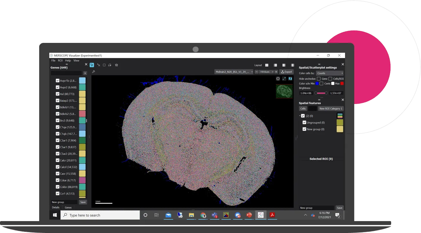This screenshot has width=421, height=233.
Task: Open PowerPoint on taskbar
Action: point(249,215)
